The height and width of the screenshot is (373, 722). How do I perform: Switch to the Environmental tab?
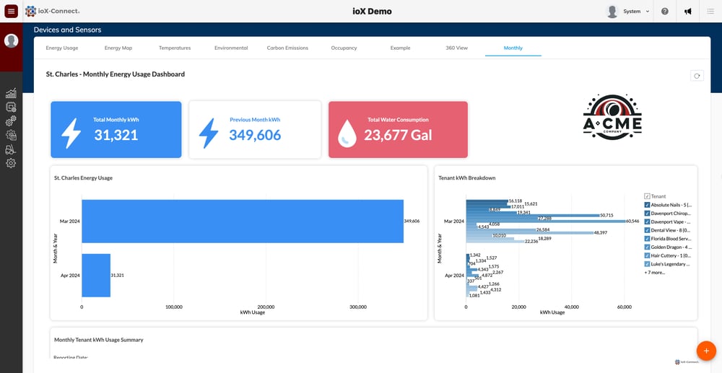231,48
